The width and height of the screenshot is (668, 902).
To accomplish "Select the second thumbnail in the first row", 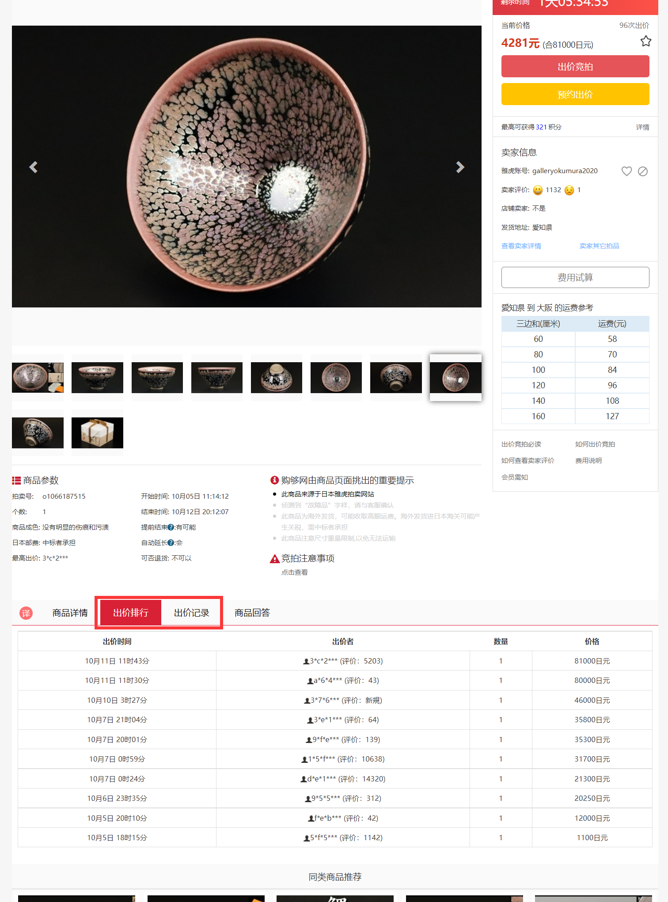I will [97, 378].
